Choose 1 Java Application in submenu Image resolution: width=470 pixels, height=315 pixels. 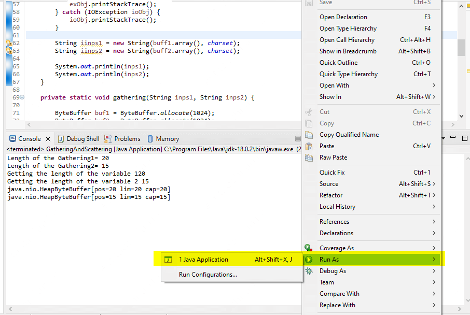coord(232,260)
